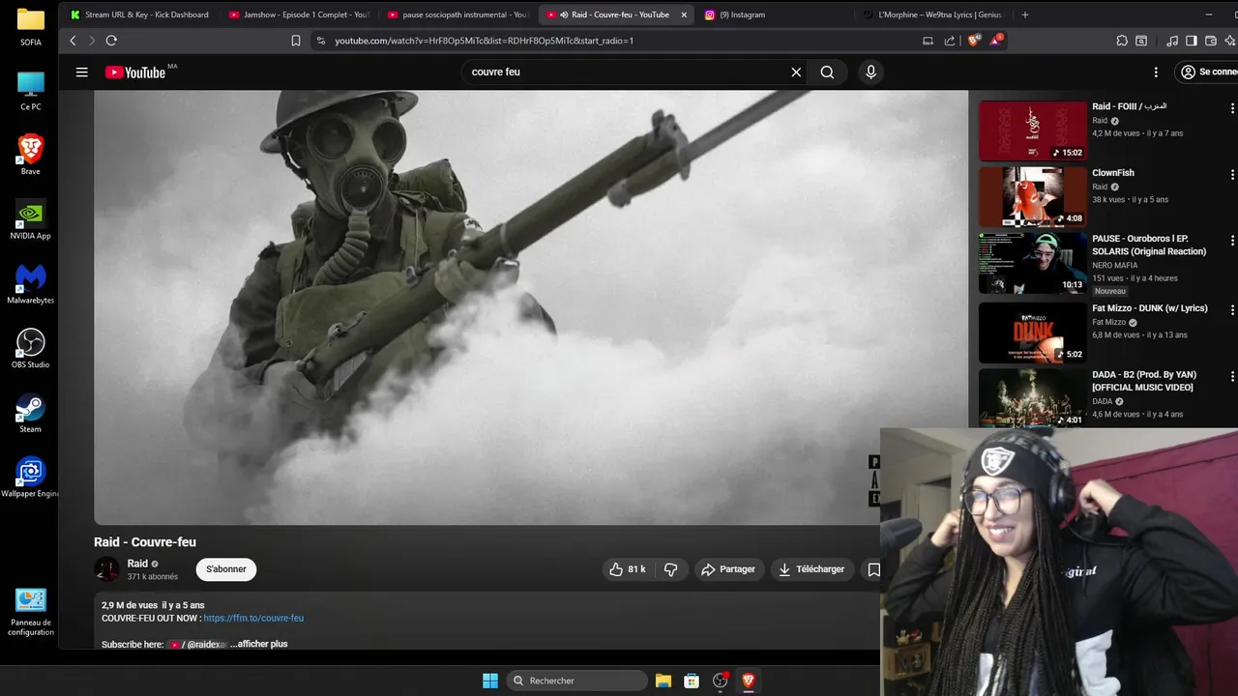Click the Se connecter sign-in button

(x=1208, y=72)
